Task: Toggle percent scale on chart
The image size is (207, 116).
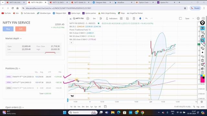Action: (194, 107)
